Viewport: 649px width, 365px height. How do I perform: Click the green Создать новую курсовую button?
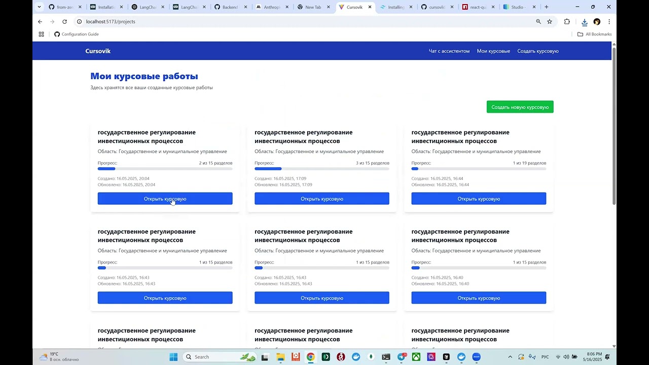coord(520,106)
